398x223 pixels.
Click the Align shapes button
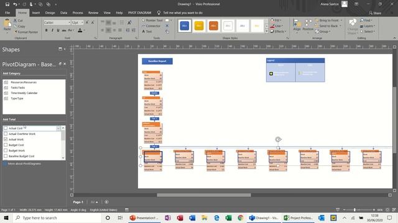point(297,25)
